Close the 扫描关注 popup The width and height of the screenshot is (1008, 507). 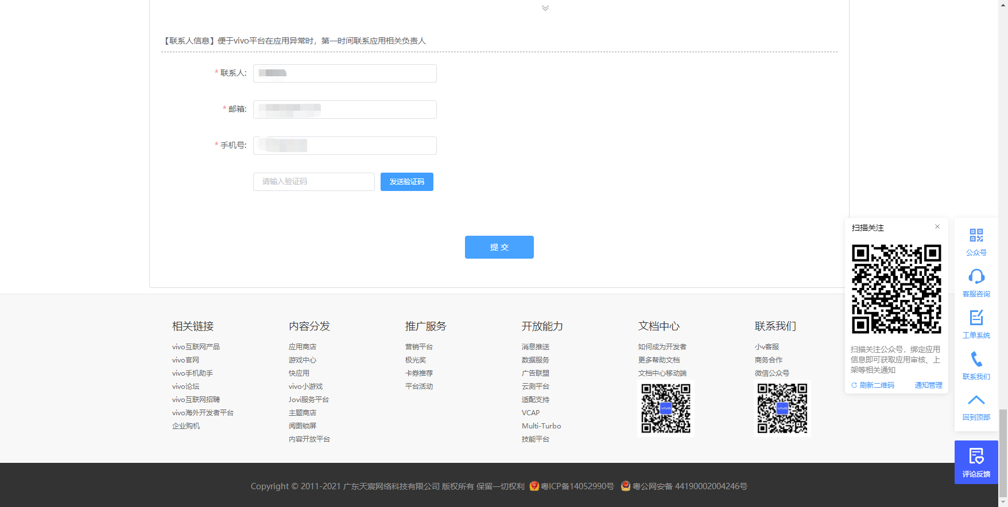[937, 227]
